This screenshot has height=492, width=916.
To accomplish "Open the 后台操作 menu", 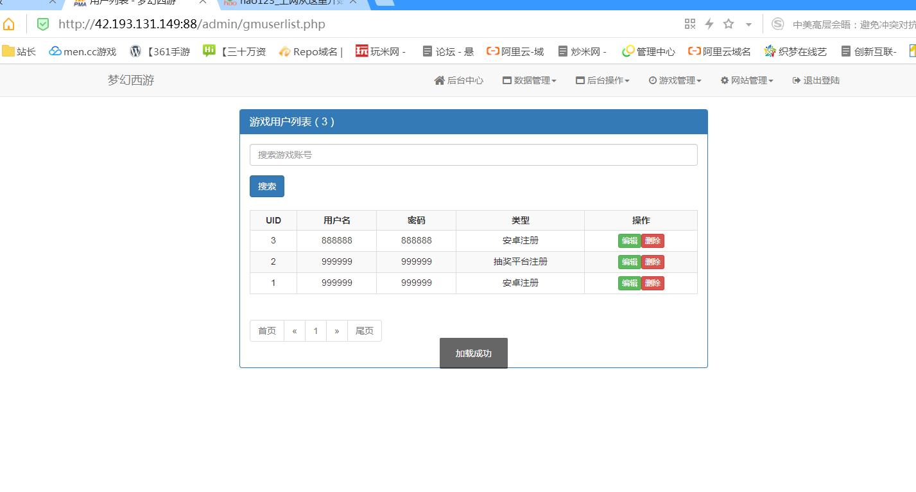I will tap(603, 80).
